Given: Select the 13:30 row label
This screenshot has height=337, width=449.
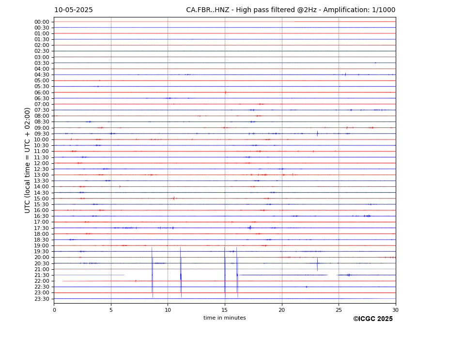Looking at the screenshot, I should point(42,181).
